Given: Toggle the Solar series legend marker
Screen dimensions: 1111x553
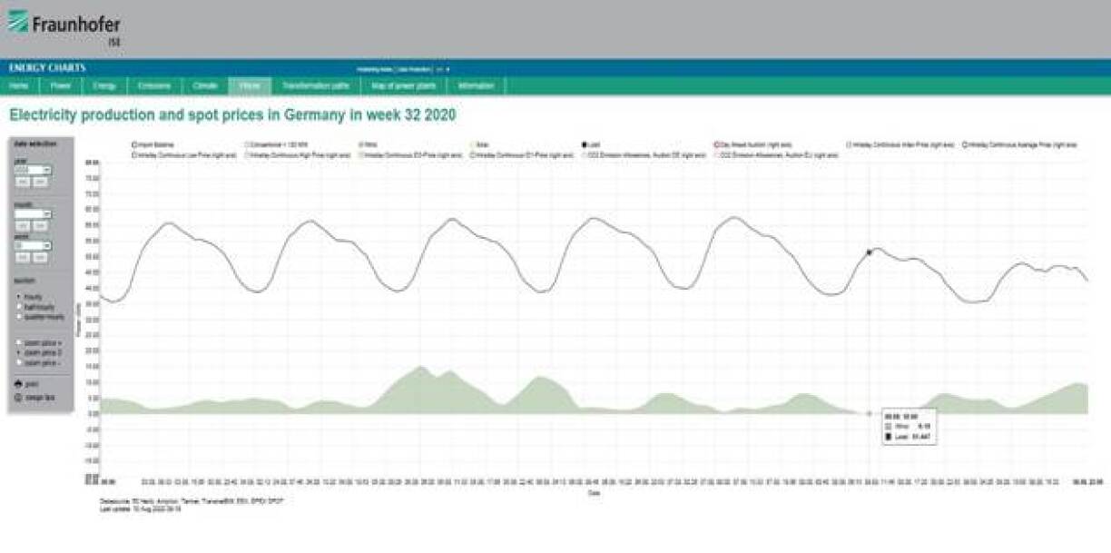Looking at the screenshot, I should (472, 144).
